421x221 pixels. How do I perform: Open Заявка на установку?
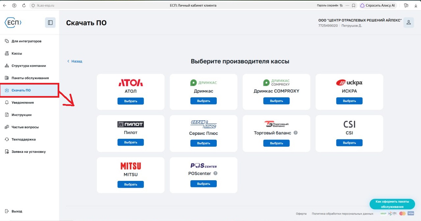[29, 152]
